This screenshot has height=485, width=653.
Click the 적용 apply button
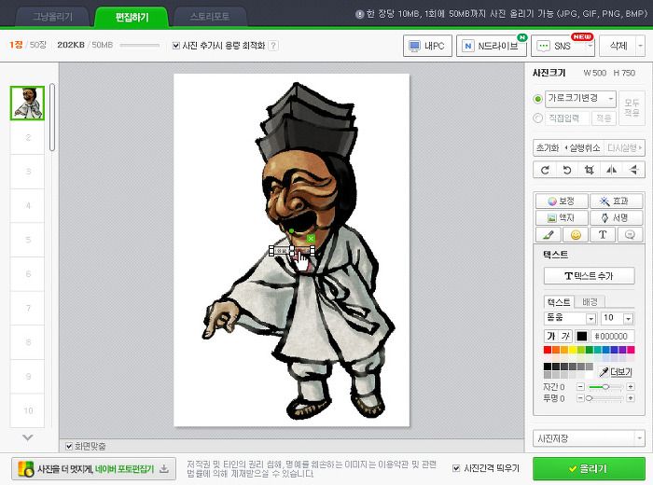click(x=604, y=118)
